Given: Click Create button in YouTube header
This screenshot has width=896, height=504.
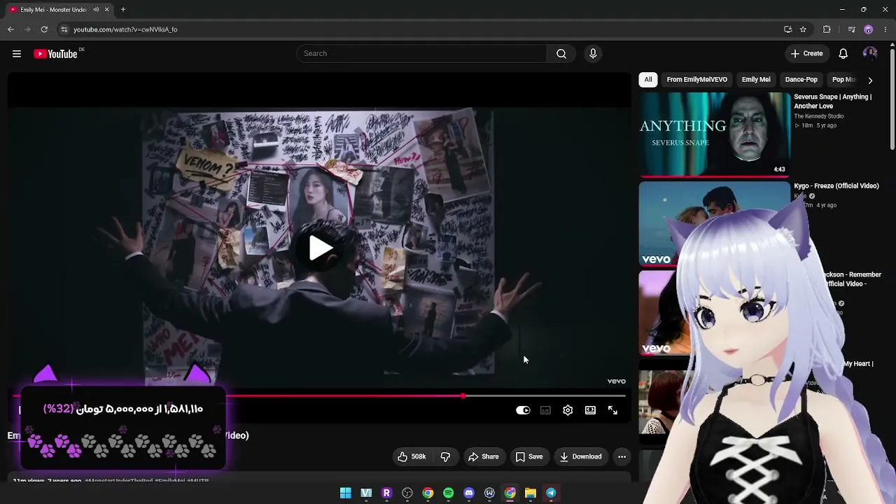Looking at the screenshot, I should pyautogui.click(x=806, y=54).
